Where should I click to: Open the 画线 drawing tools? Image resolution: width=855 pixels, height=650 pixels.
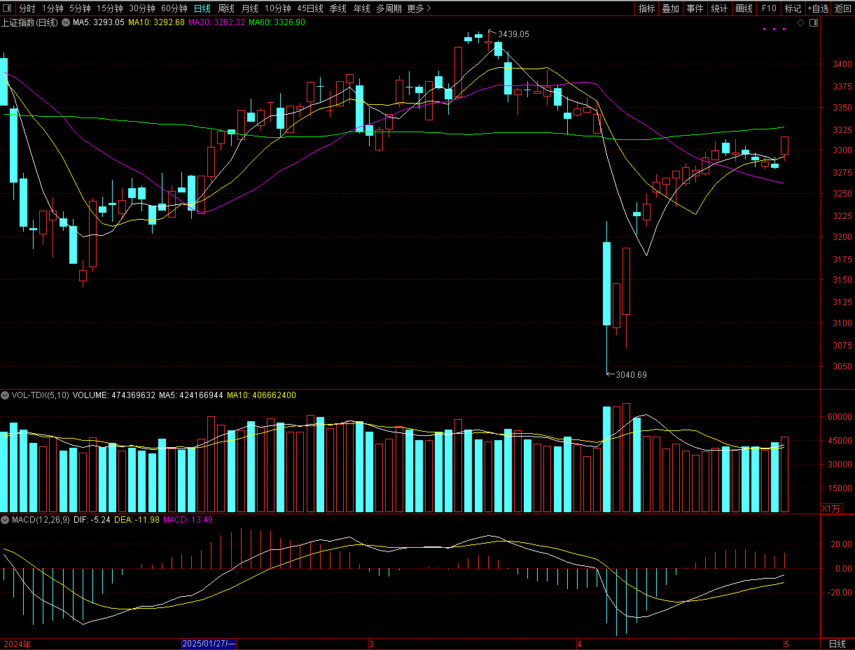click(x=744, y=8)
